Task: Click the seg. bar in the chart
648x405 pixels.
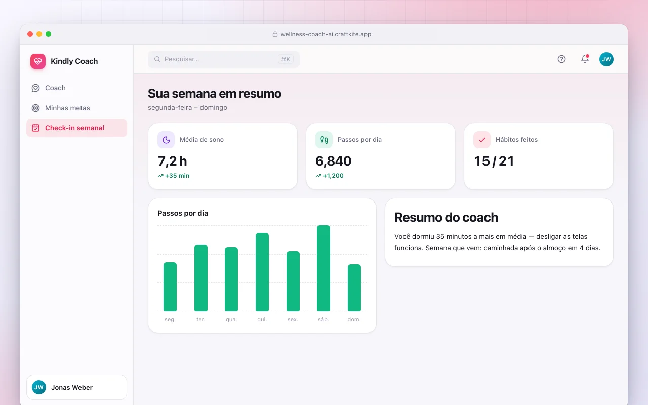Action: (170, 287)
